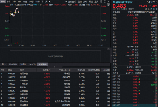
Task: Toggle 盘前盘后 pre/post market display
Action: click(x=72, y=2)
